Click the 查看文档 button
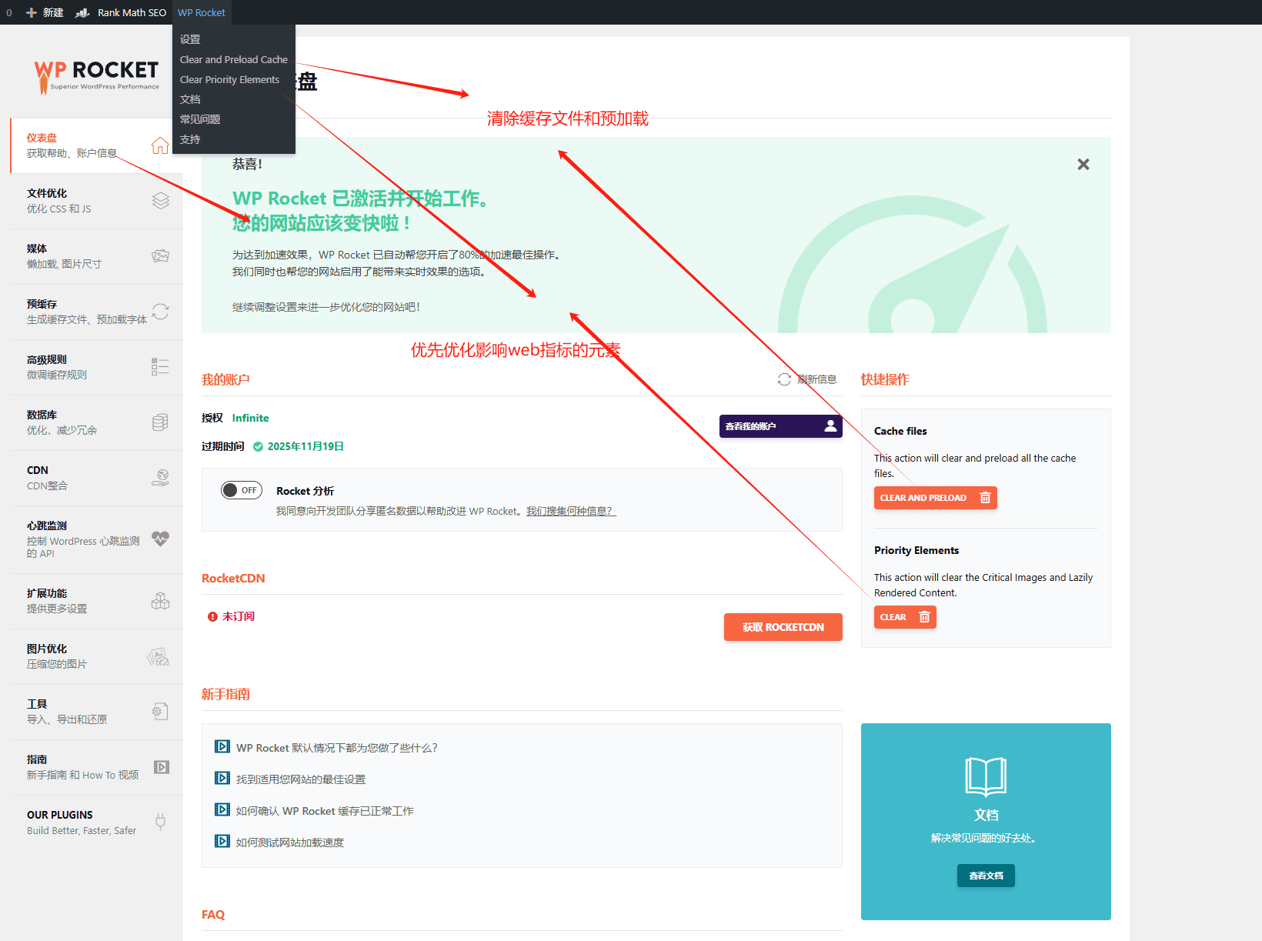1262x941 pixels. 986,876
